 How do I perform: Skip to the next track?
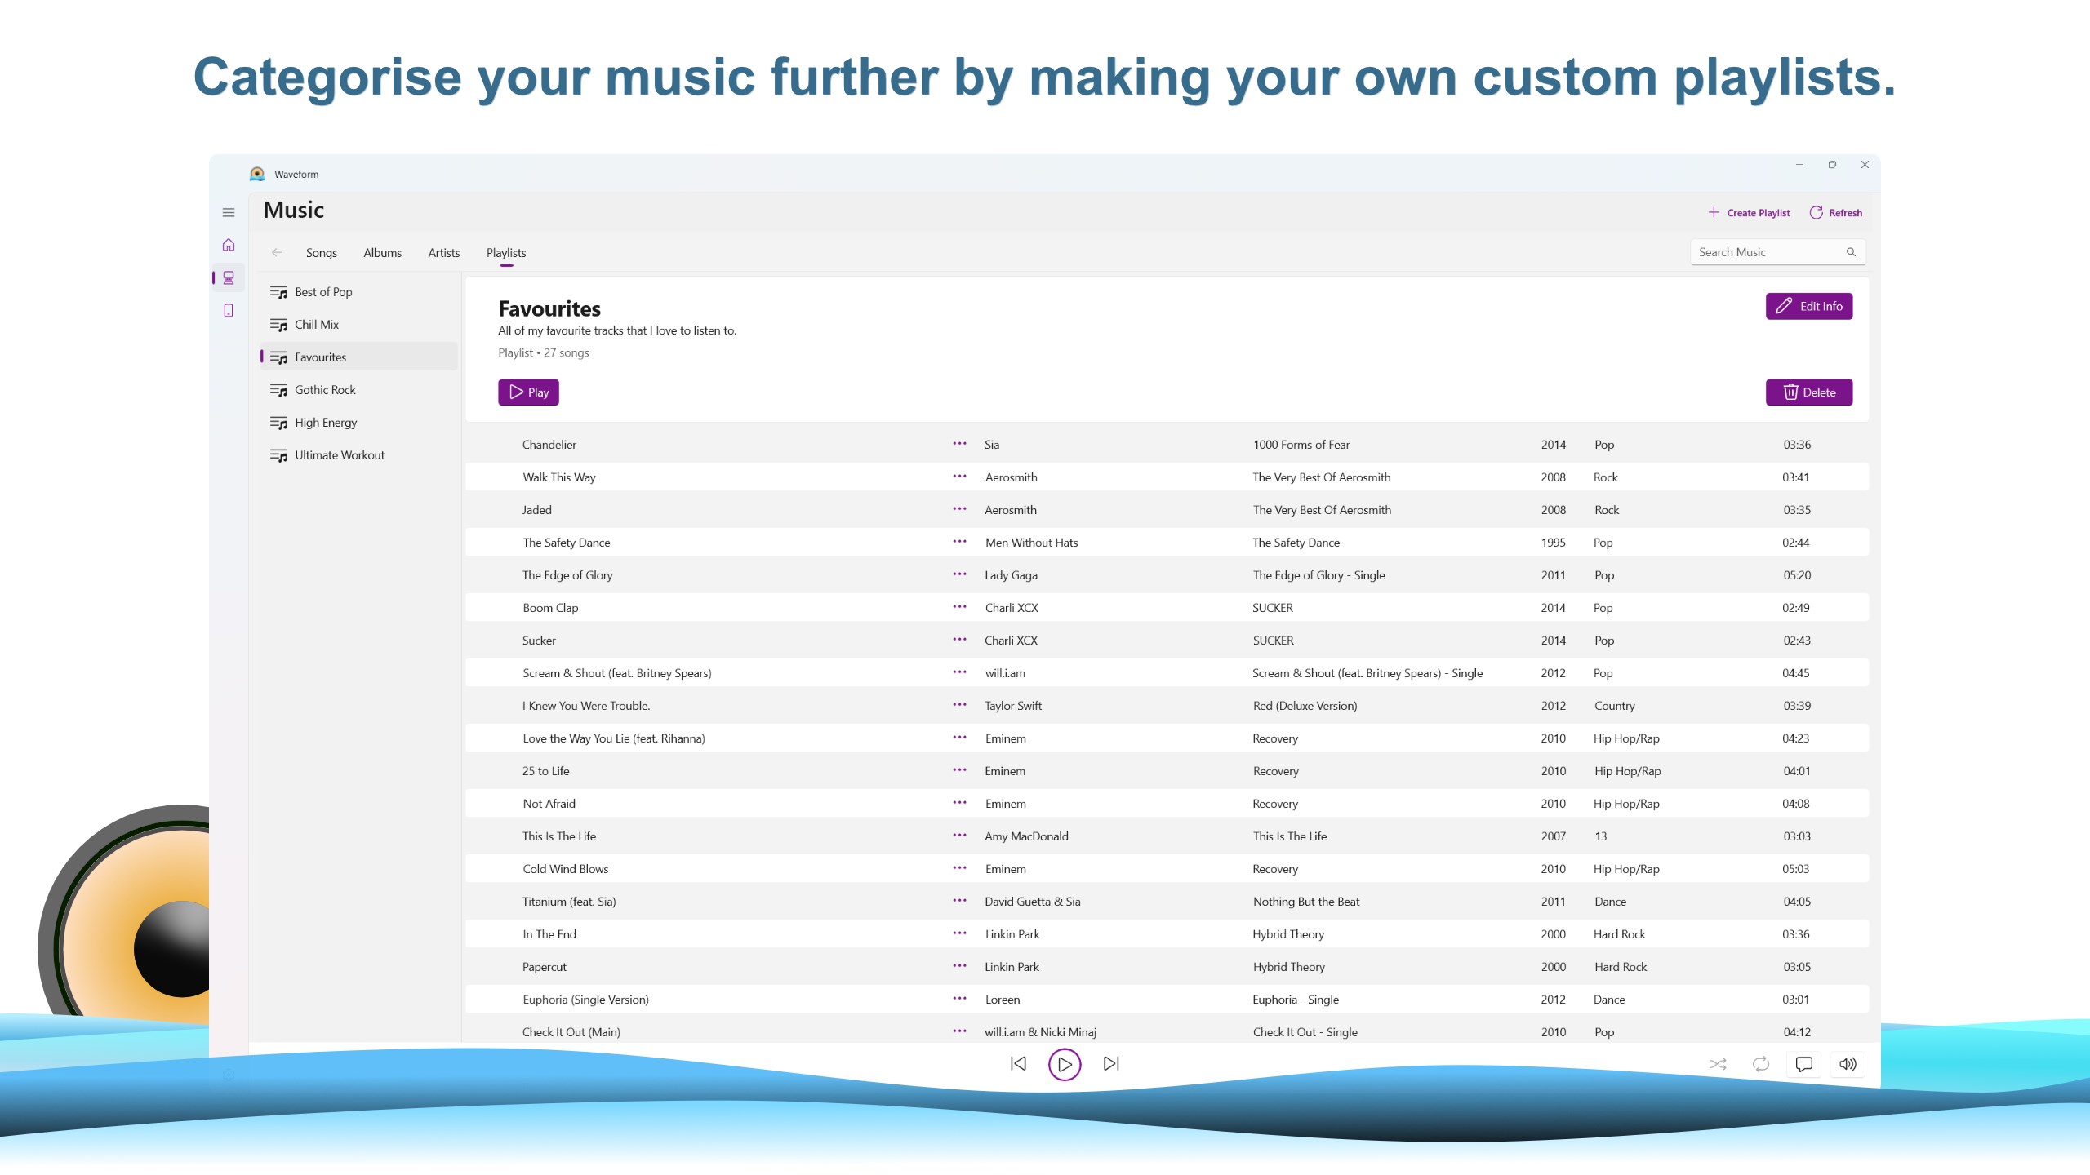pos(1110,1064)
